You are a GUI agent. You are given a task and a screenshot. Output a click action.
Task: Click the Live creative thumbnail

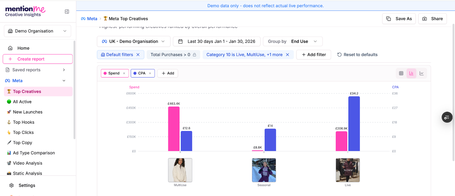(348, 170)
